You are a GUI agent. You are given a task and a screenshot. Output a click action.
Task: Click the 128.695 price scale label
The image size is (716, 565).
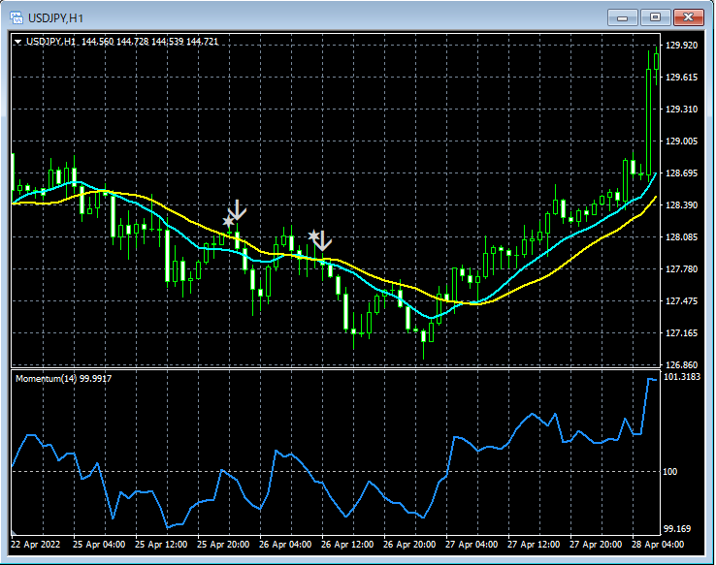[x=681, y=173]
